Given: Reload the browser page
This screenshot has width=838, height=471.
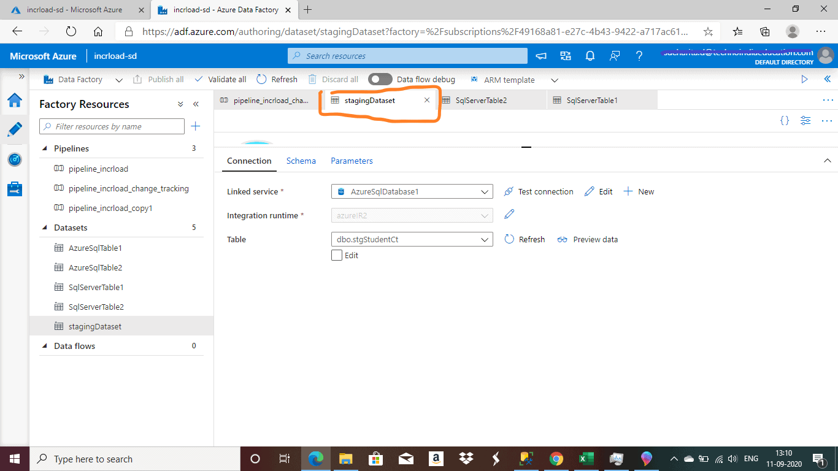Looking at the screenshot, I should (71, 31).
